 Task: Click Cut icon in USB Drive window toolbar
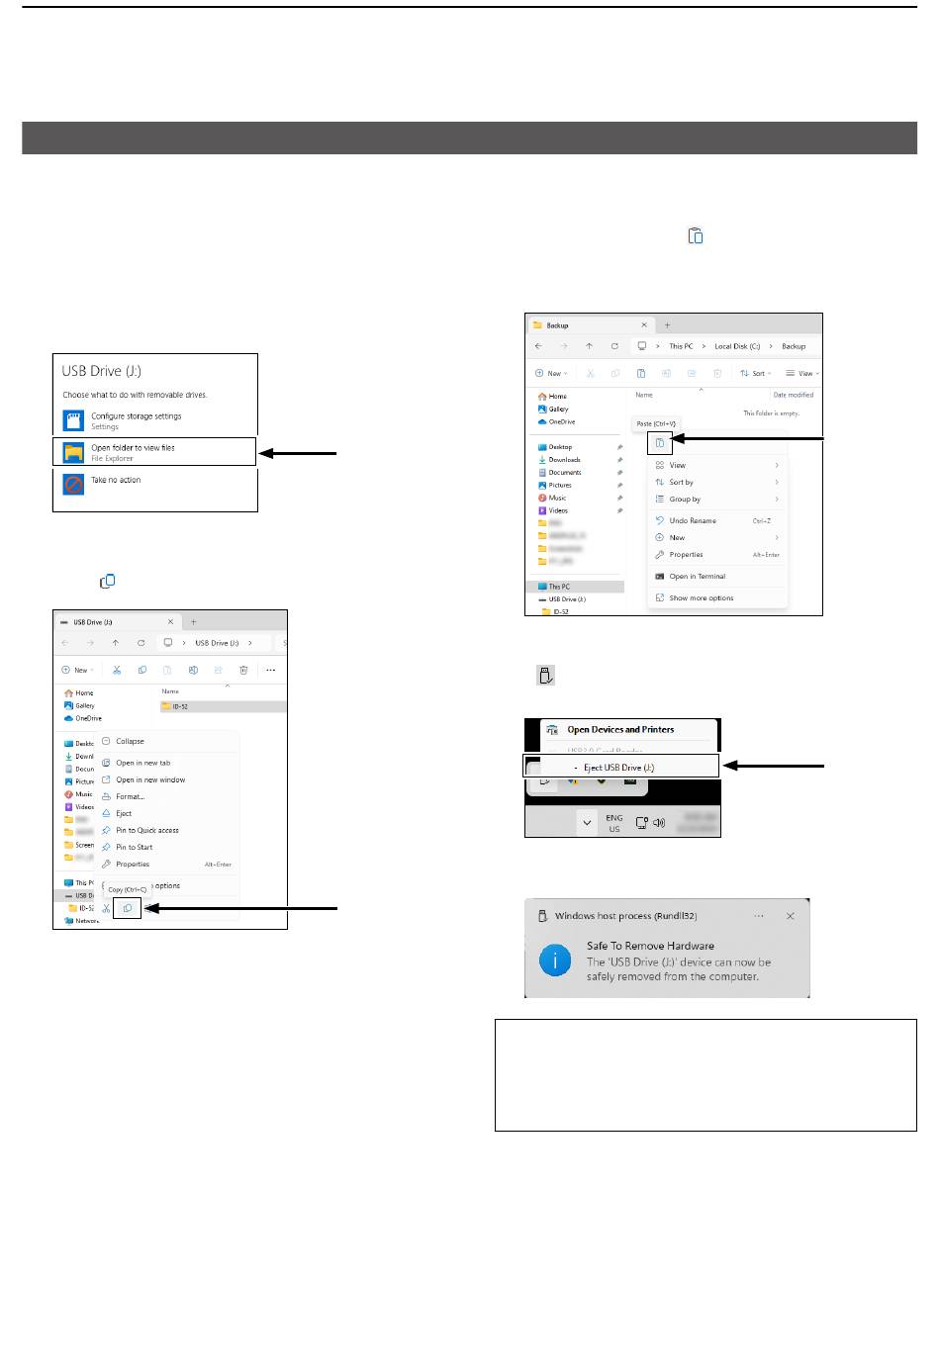[117, 670]
